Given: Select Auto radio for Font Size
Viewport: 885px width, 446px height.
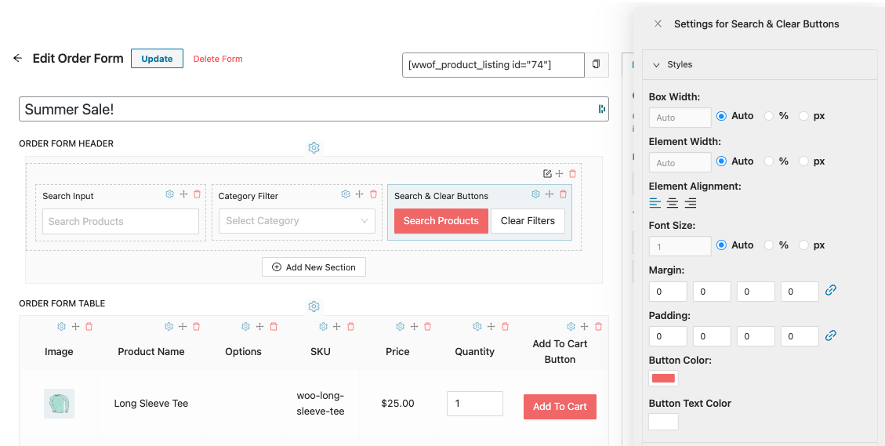Looking at the screenshot, I should tap(721, 245).
